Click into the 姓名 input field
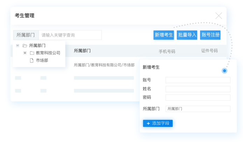Viewport: 243px width, 142px height. pyautogui.click(x=198, y=89)
